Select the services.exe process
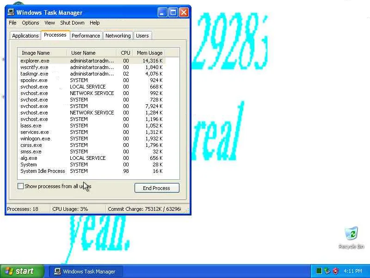The image size is (370, 278). pyautogui.click(x=92, y=132)
